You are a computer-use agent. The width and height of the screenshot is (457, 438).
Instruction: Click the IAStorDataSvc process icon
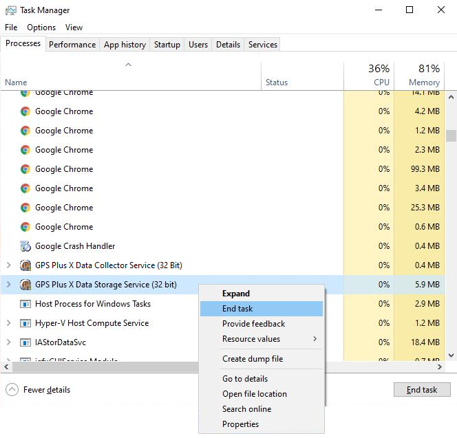(25, 342)
